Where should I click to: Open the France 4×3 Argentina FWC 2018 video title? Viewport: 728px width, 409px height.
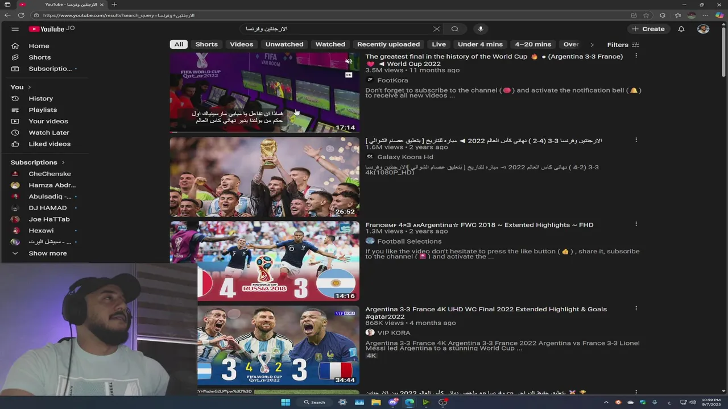[479, 225]
